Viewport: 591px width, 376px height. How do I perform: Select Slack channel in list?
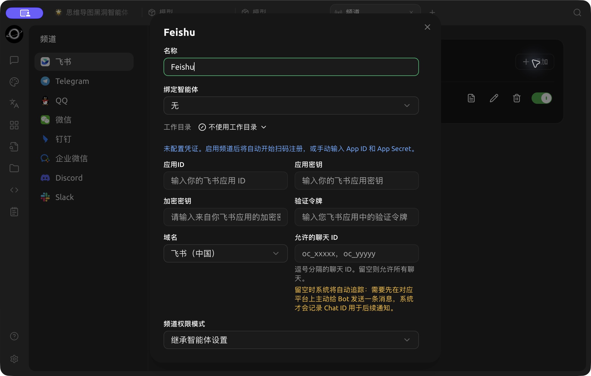click(x=84, y=197)
